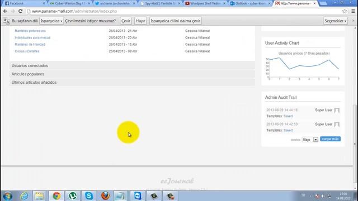Close the translate bar with the X
Screen dimensions: 358x201
pos(353,21)
